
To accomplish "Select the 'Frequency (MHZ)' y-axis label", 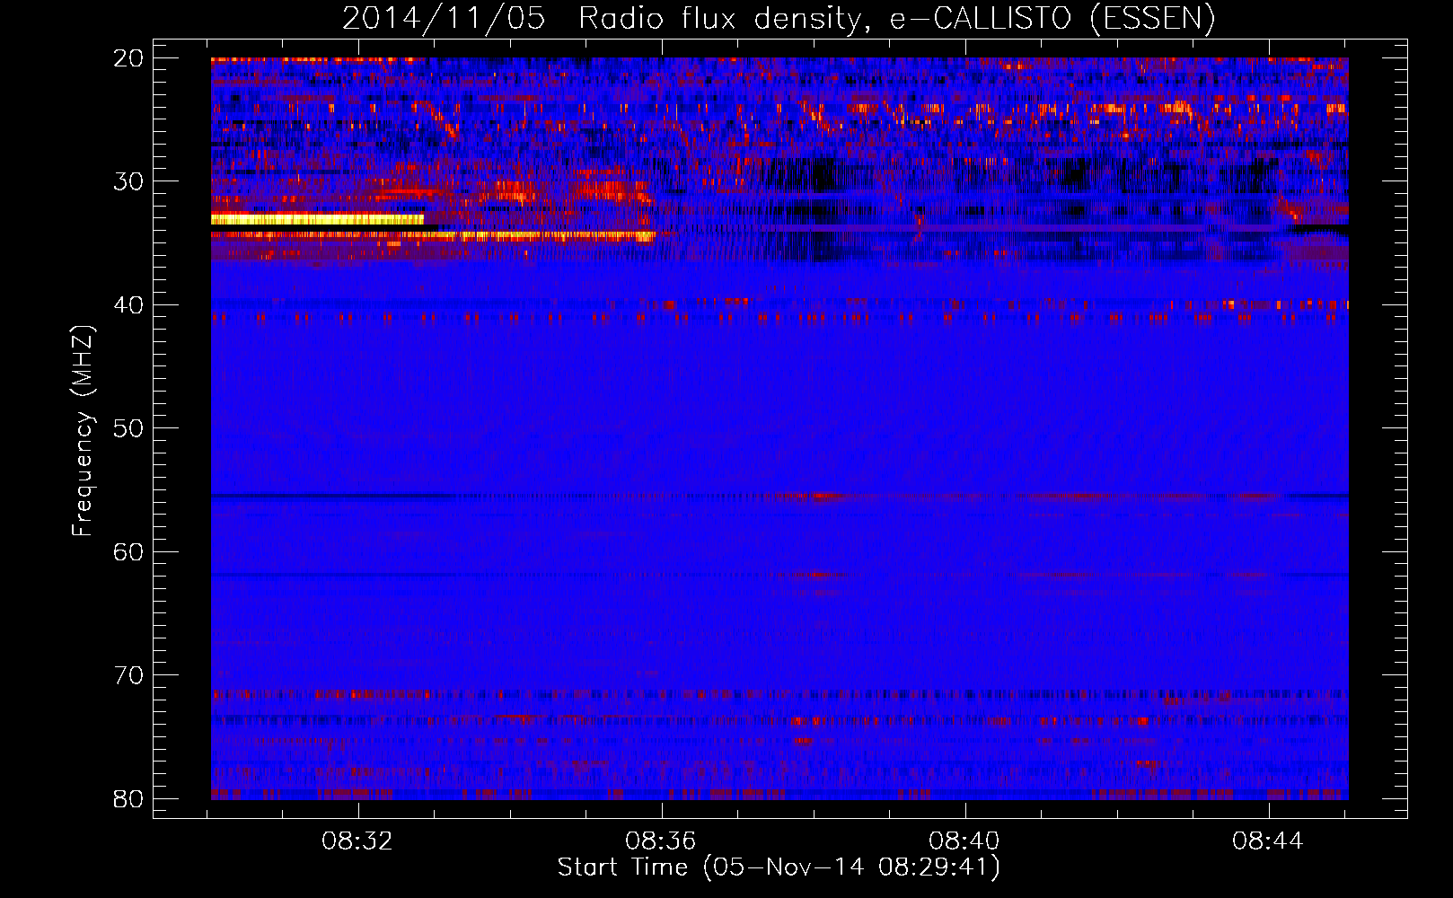I will 83,431.
